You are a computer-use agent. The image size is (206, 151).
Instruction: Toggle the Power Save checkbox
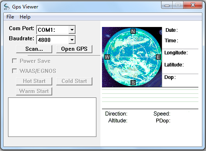coord(14,61)
